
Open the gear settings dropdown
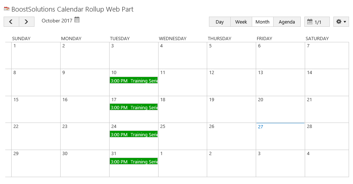click(341, 22)
